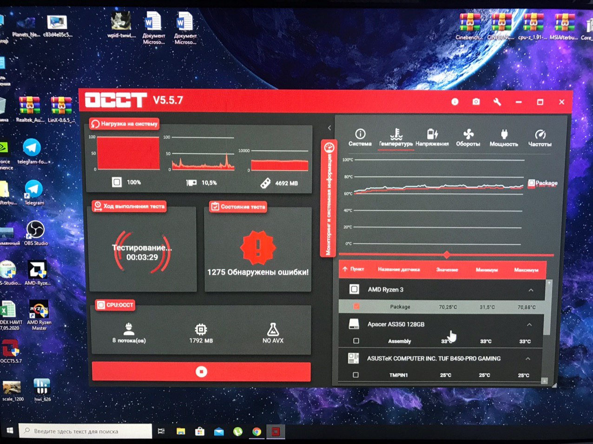Adjust the red slider handle below the temperature graph
This screenshot has width=593, height=444.
pyautogui.click(x=447, y=255)
